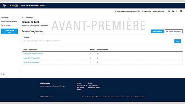The image size is (185, 104).
Task: Click partner number text in header
Action: tap(127, 11)
